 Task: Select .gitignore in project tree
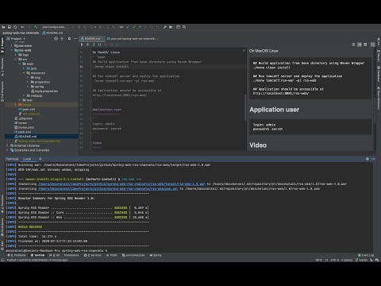[x=24, y=118]
